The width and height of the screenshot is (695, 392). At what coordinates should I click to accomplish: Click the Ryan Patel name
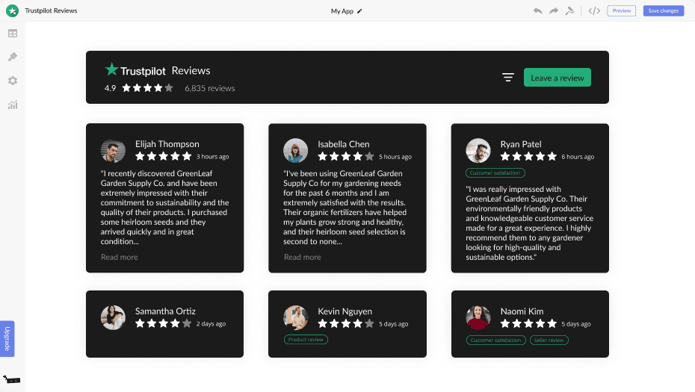[521, 144]
